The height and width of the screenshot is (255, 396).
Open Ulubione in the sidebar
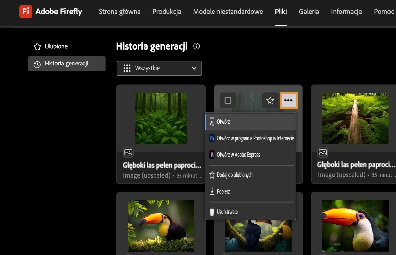56,46
